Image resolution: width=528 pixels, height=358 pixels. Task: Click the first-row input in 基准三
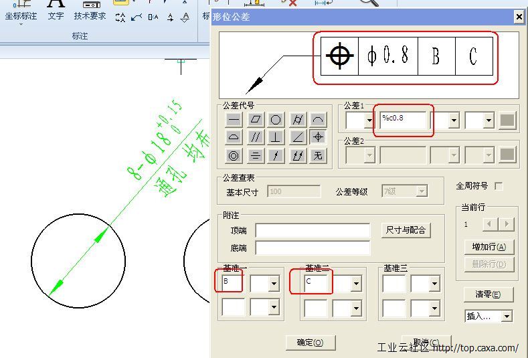click(394, 283)
